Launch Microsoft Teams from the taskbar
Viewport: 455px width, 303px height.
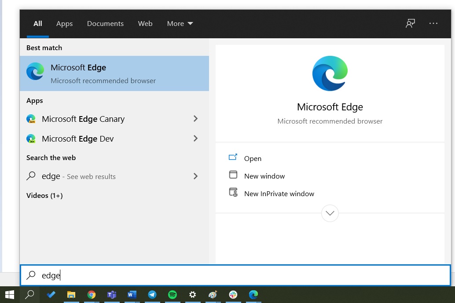tap(112, 295)
